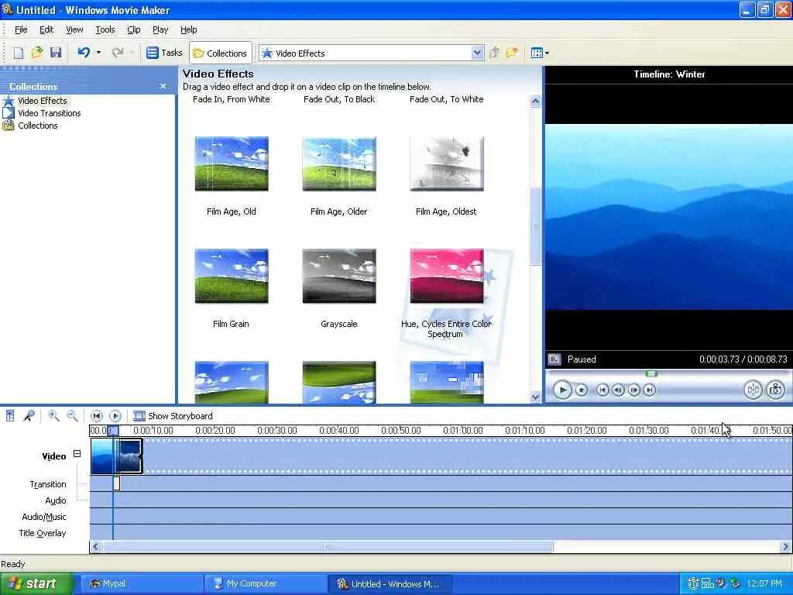Image resolution: width=793 pixels, height=595 pixels.
Task: Select Video Transitions in the collections tree
Action: coord(49,113)
